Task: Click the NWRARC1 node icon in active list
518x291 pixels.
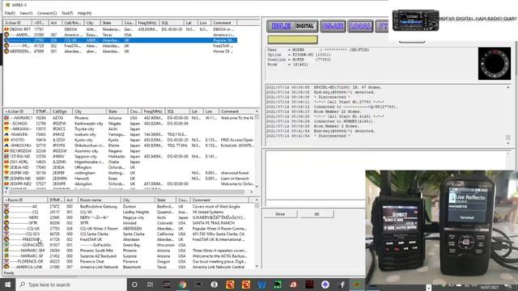Action: tap(6, 118)
